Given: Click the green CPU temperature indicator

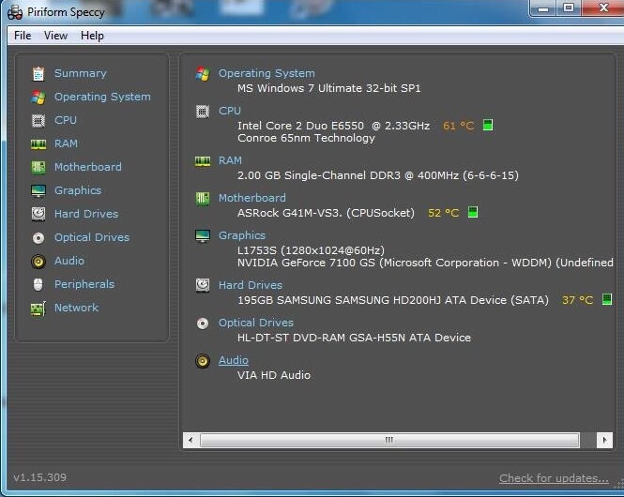Looking at the screenshot, I should (488, 125).
